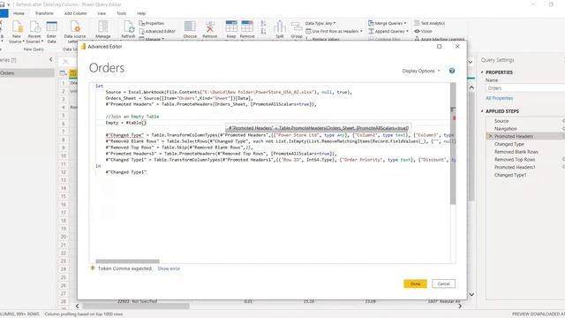Cancel formula bar edit with X
The width and height of the screenshot is (565, 318).
pyautogui.click(x=65, y=62)
